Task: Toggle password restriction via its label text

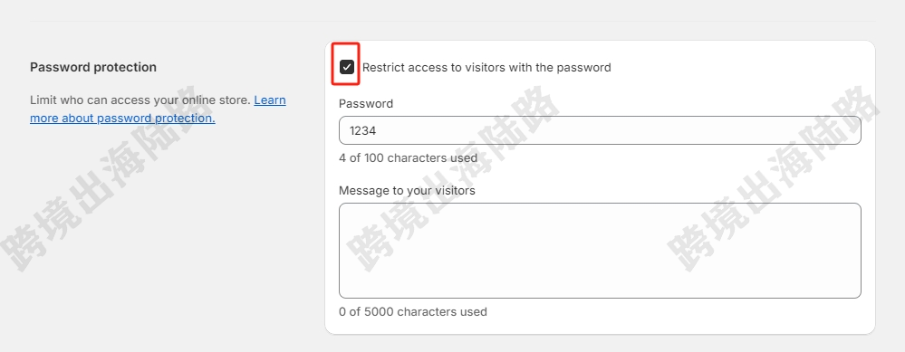Action: [x=486, y=67]
